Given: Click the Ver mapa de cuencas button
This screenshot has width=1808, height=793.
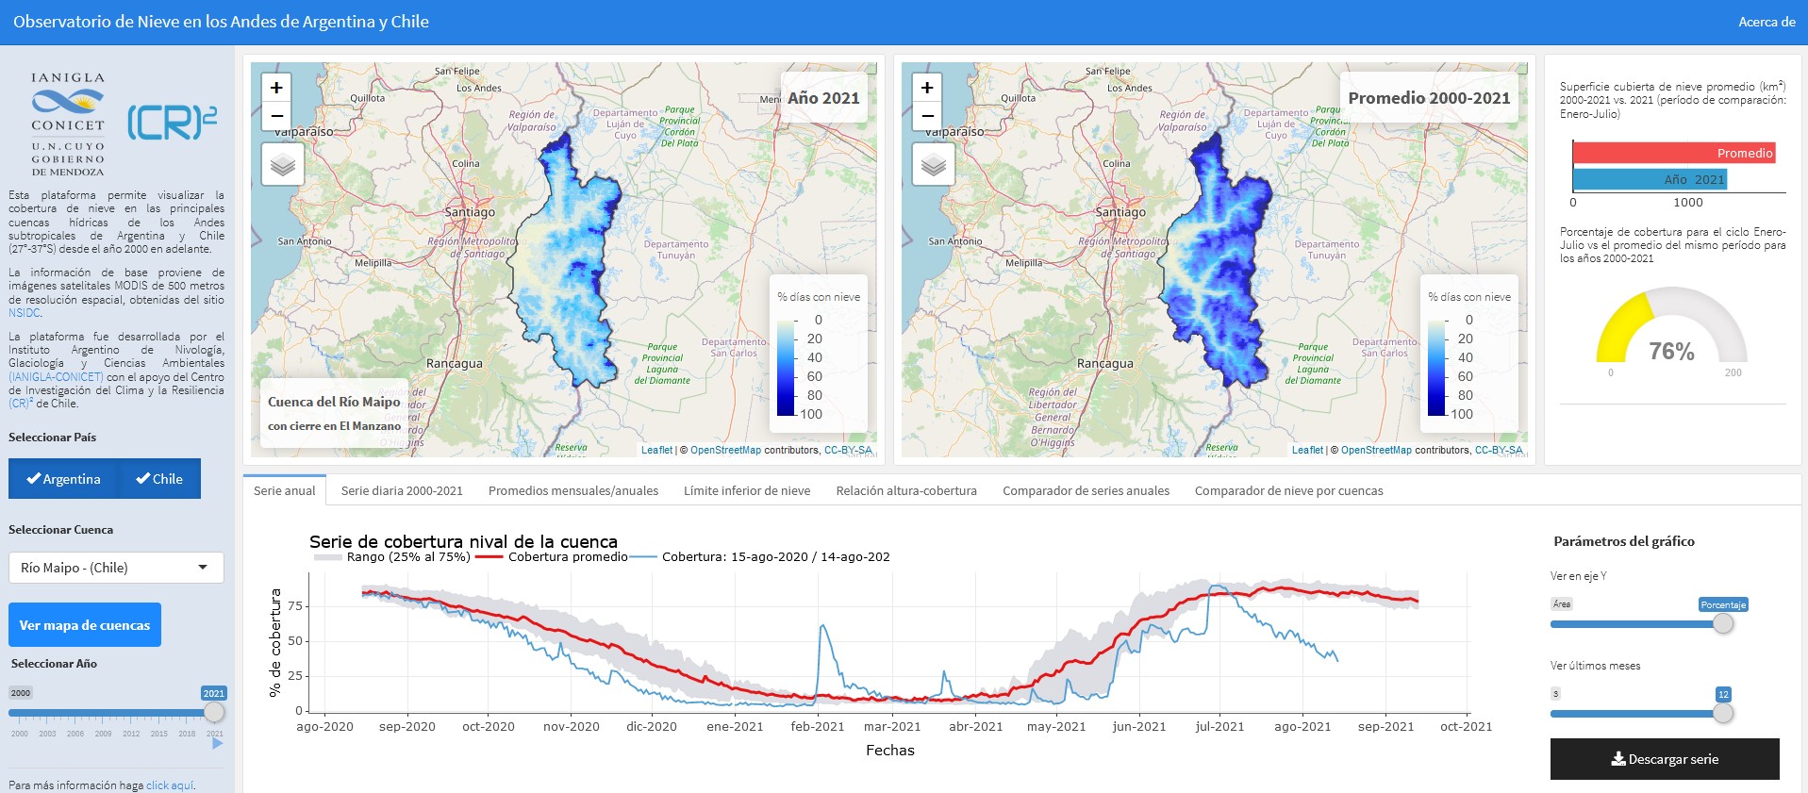Looking at the screenshot, I should pyautogui.click(x=85, y=625).
